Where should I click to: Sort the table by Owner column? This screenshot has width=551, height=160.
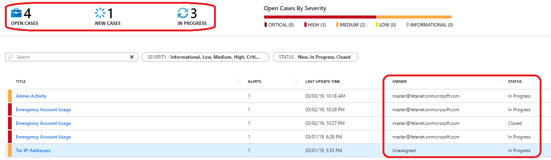tap(399, 81)
